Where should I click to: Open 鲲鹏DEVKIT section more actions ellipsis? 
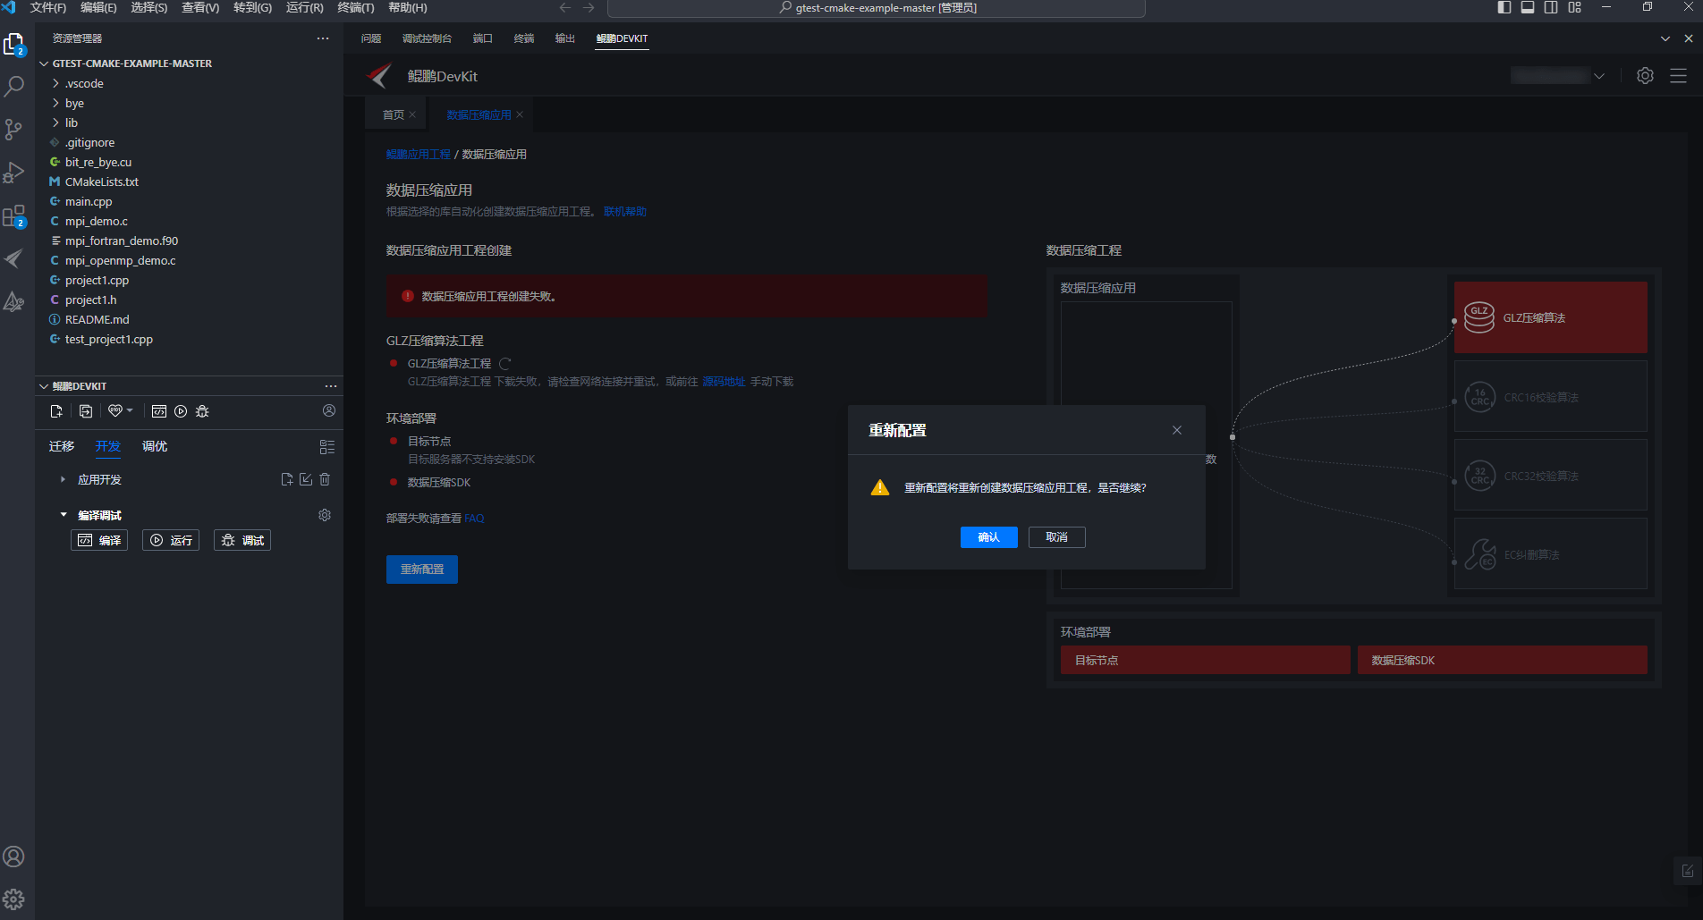coord(331,386)
